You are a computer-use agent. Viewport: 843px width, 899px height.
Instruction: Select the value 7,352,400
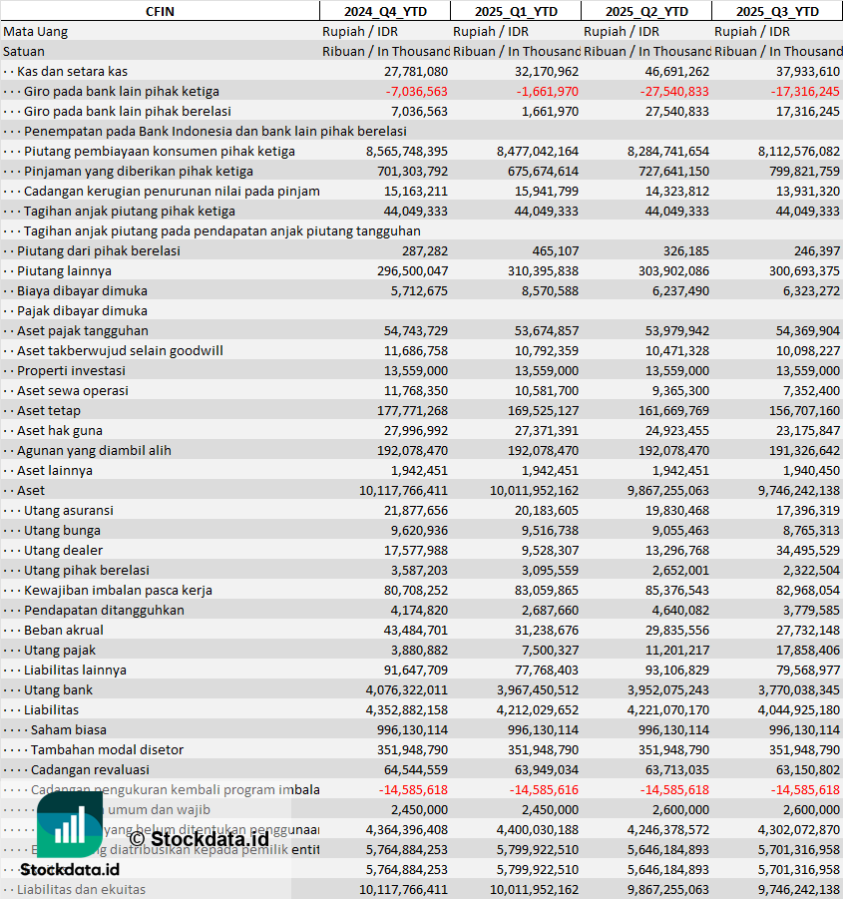pos(811,391)
